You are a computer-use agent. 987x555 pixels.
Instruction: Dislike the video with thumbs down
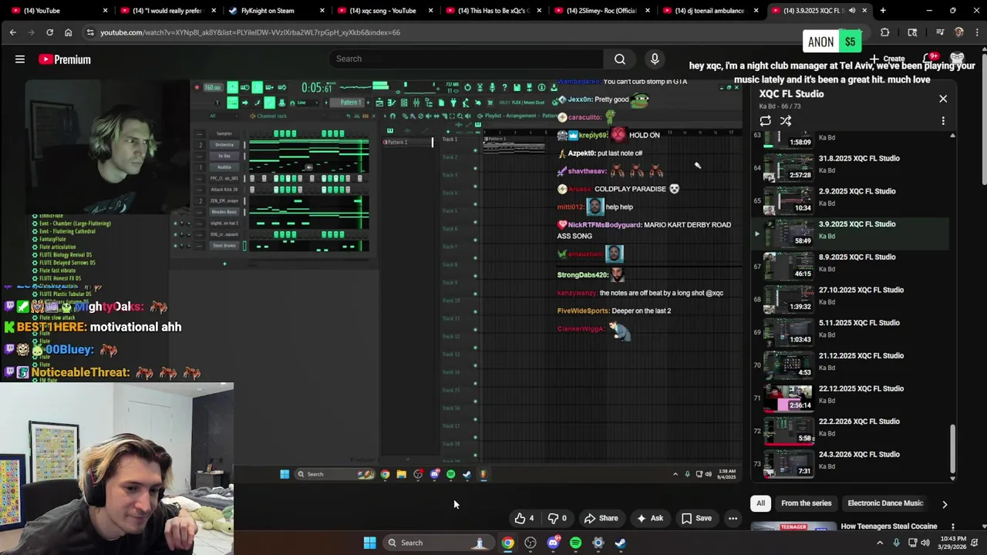pyautogui.click(x=558, y=519)
